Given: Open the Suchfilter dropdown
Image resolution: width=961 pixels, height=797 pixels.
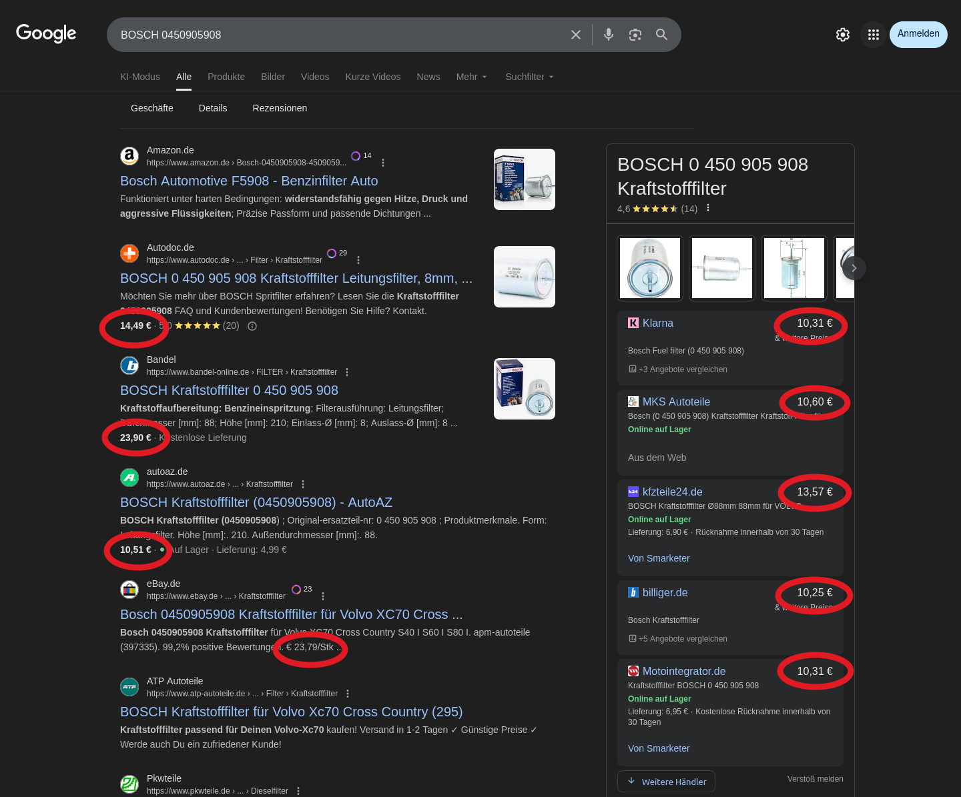Looking at the screenshot, I should point(529,77).
